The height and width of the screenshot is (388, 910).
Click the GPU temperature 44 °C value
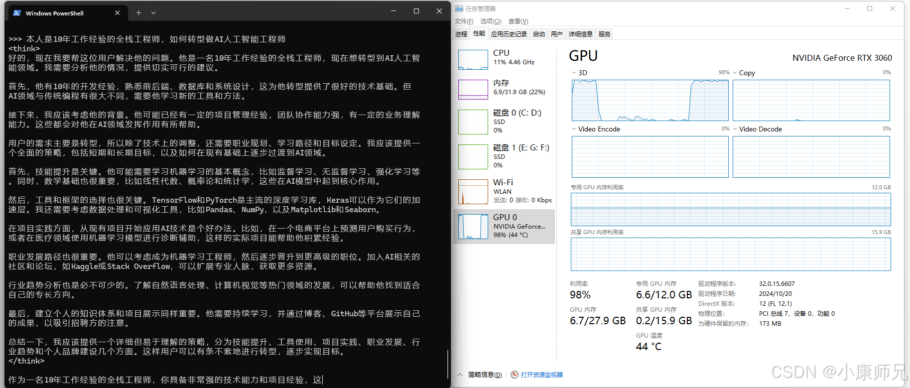649,347
